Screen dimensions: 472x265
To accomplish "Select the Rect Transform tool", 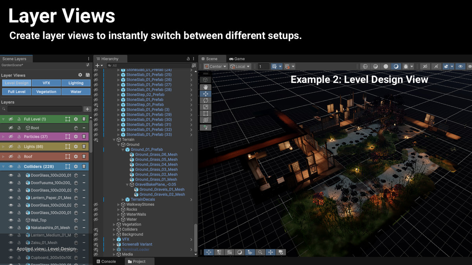I will tap(206, 113).
